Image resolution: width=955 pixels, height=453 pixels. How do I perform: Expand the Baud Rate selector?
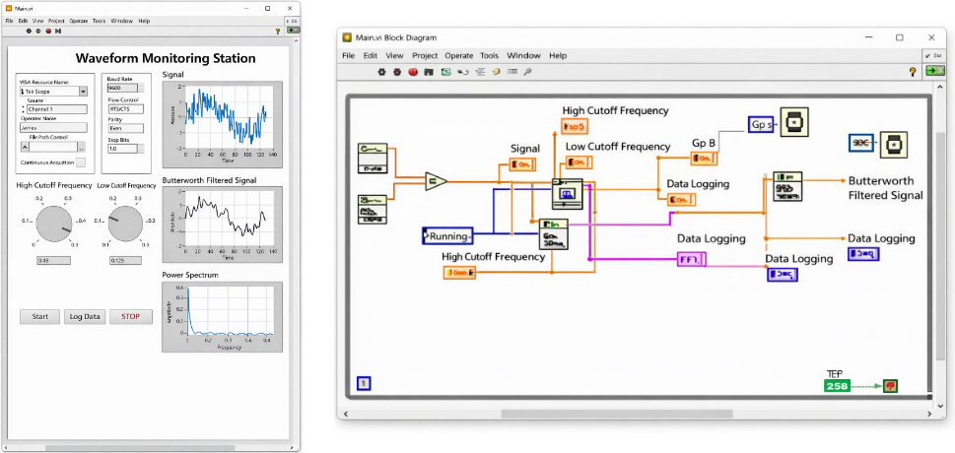(139, 88)
